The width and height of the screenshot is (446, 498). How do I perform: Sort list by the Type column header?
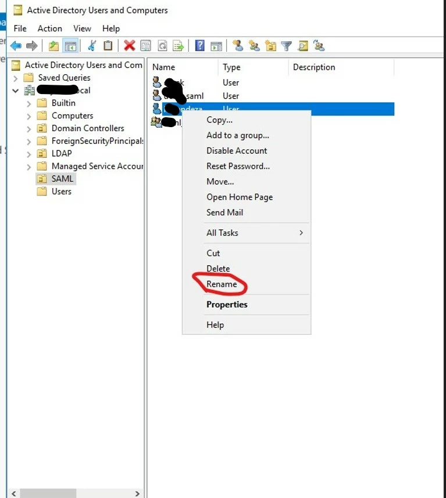pos(254,67)
